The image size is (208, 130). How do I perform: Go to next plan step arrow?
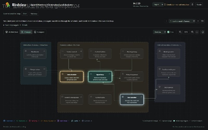pyautogui.click(x=198, y=21)
